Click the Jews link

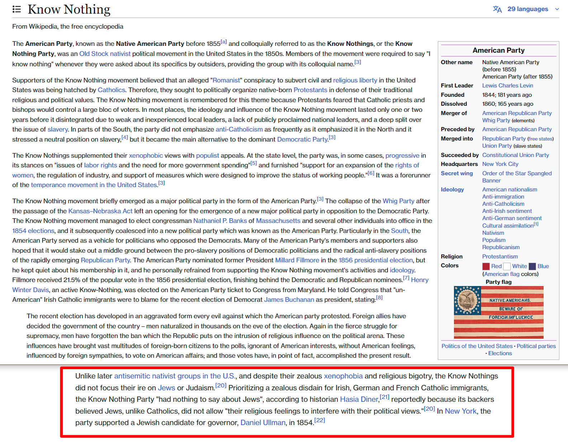166,388
